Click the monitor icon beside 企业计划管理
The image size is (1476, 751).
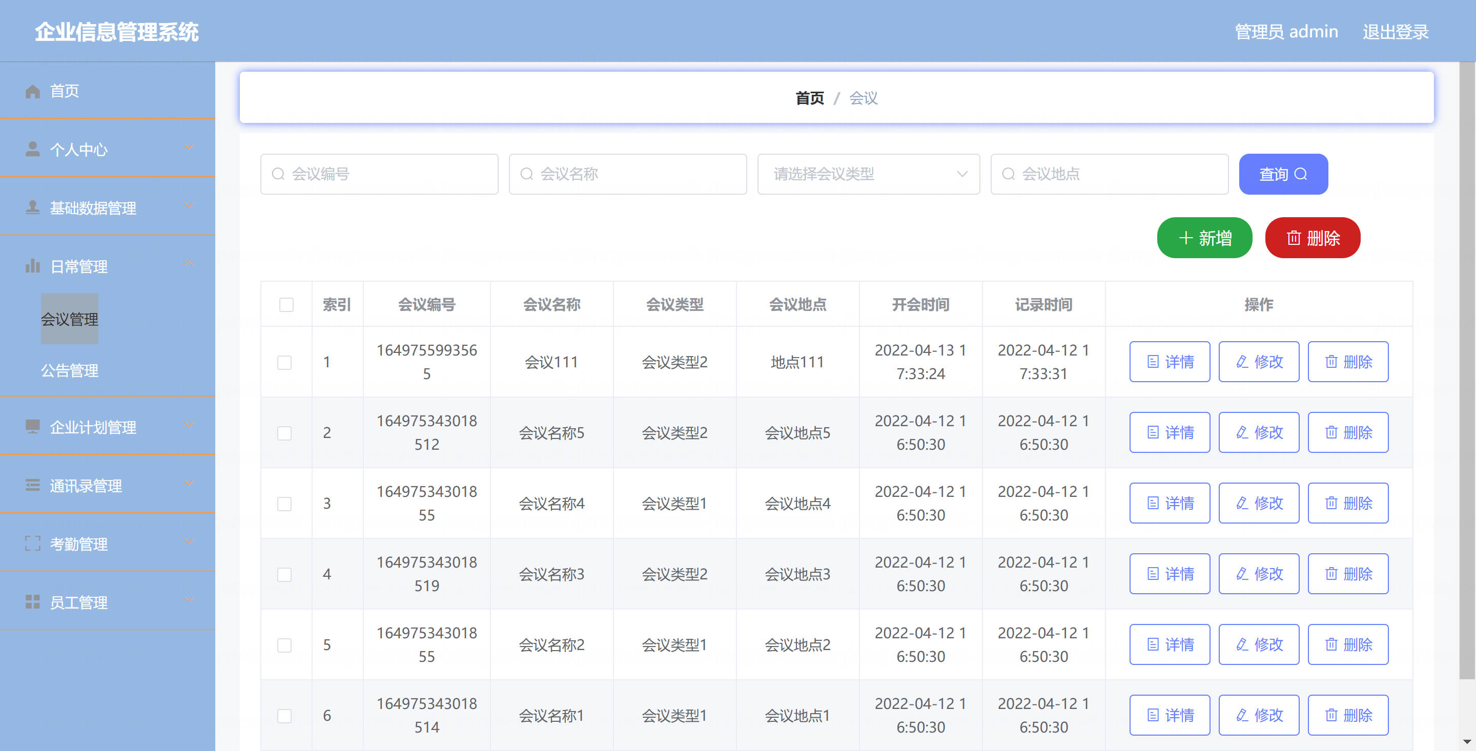[33, 427]
